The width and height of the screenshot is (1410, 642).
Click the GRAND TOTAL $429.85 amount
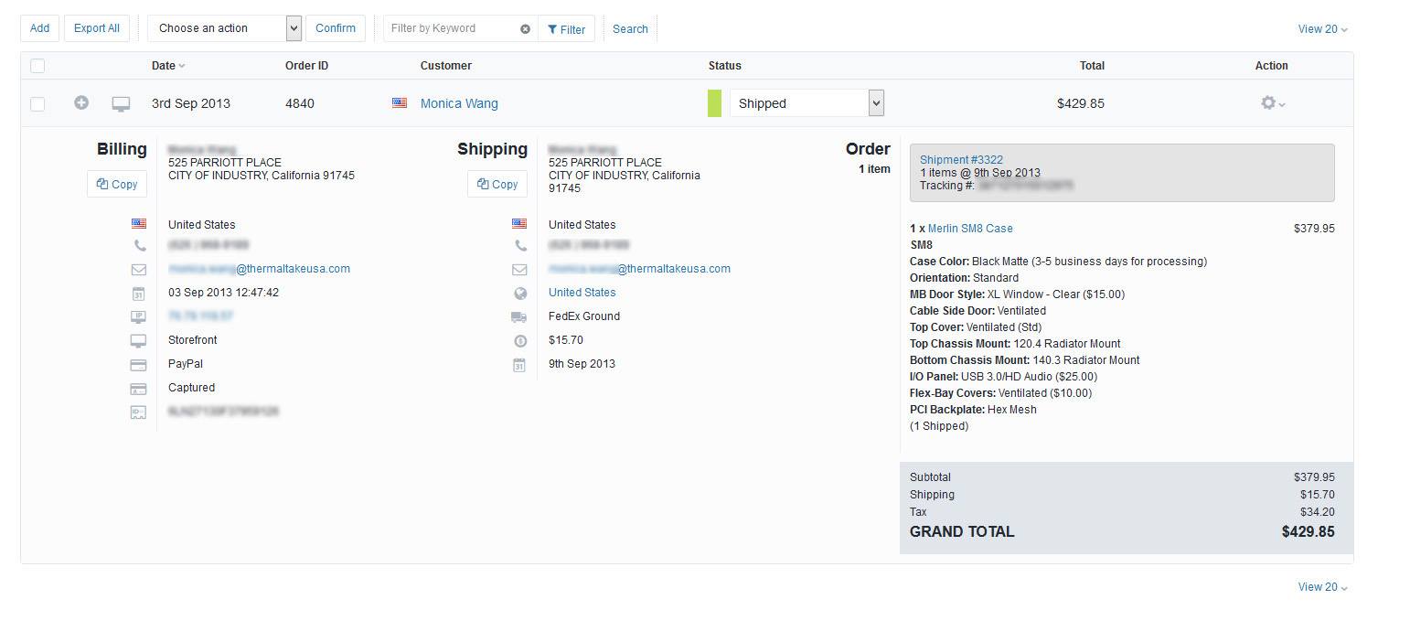pyautogui.click(x=1308, y=531)
